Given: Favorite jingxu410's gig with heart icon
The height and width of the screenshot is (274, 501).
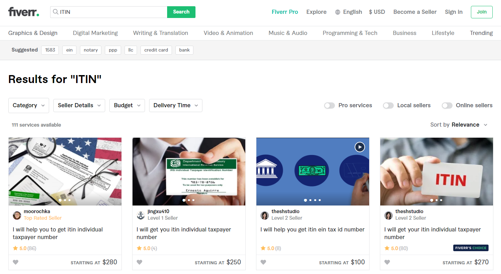Looking at the screenshot, I should pyautogui.click(x=139, y=262).
